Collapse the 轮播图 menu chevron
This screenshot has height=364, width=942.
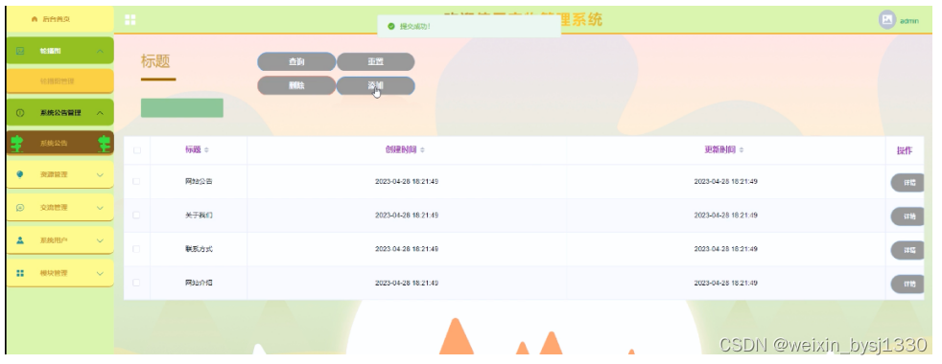[100, 51]
